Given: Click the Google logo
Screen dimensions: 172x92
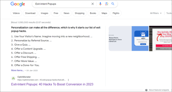Looking at the screenshot, I should click(18, 4).
